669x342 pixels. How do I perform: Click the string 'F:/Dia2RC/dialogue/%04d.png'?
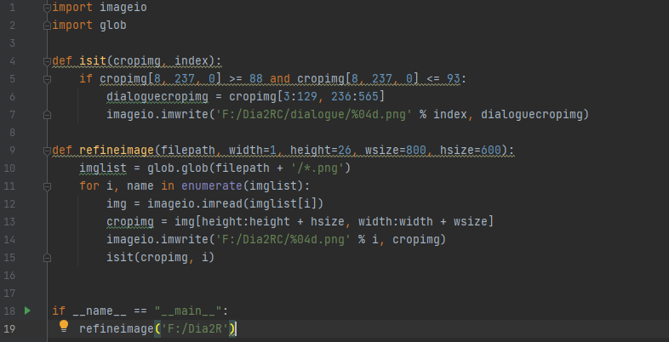[313, 115]
